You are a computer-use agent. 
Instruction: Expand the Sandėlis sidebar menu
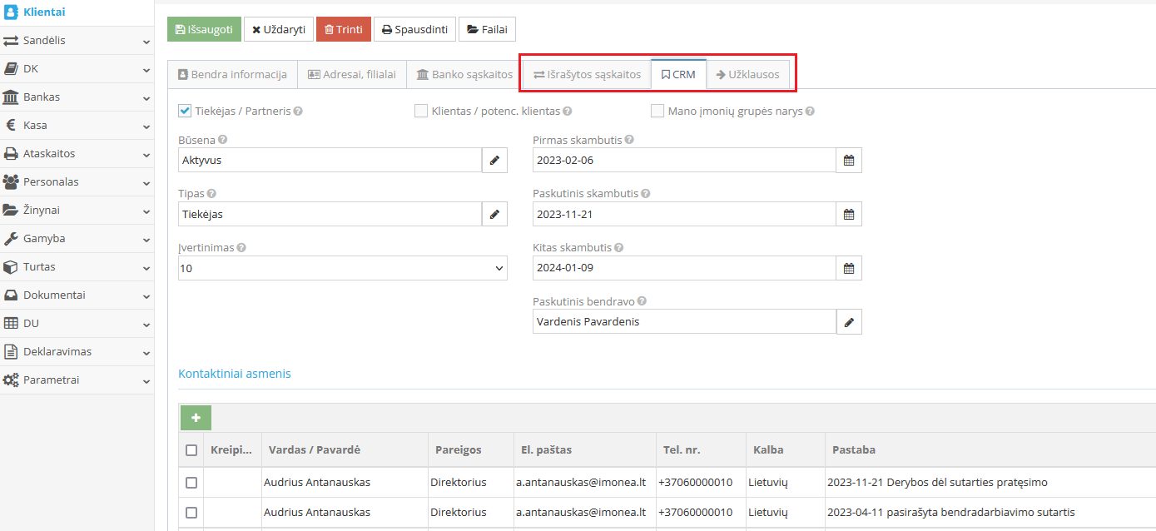[77, 41]
